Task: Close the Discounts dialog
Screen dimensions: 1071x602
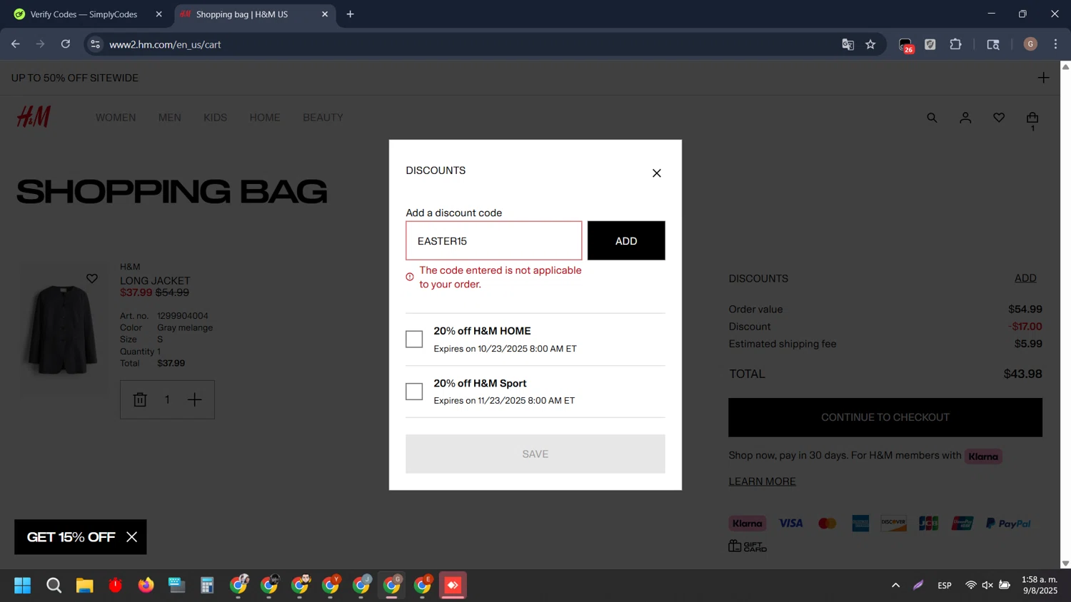Action: 657,173
